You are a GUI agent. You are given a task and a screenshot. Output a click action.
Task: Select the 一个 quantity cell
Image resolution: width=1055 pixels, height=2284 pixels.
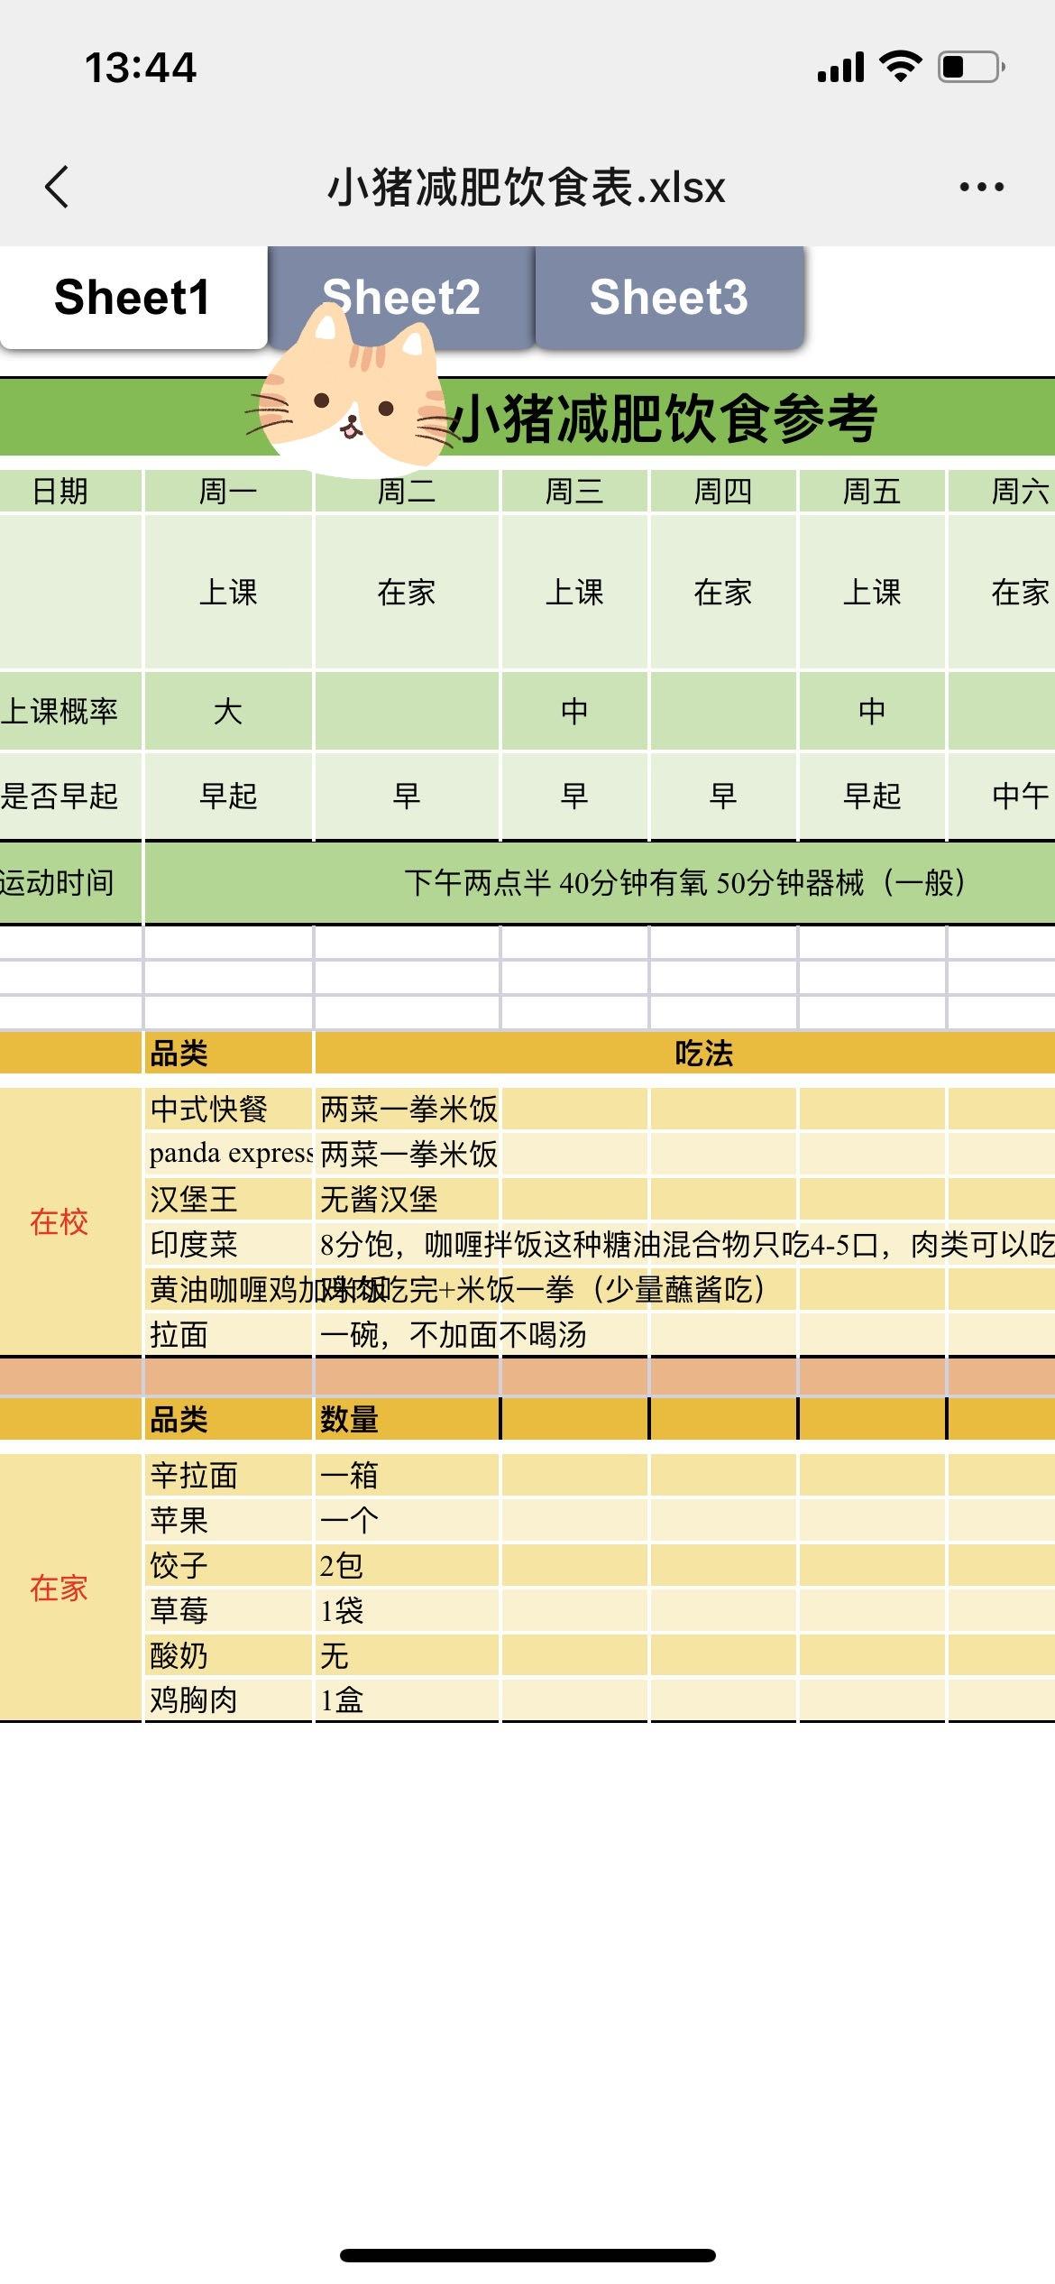coord(407,1520)
